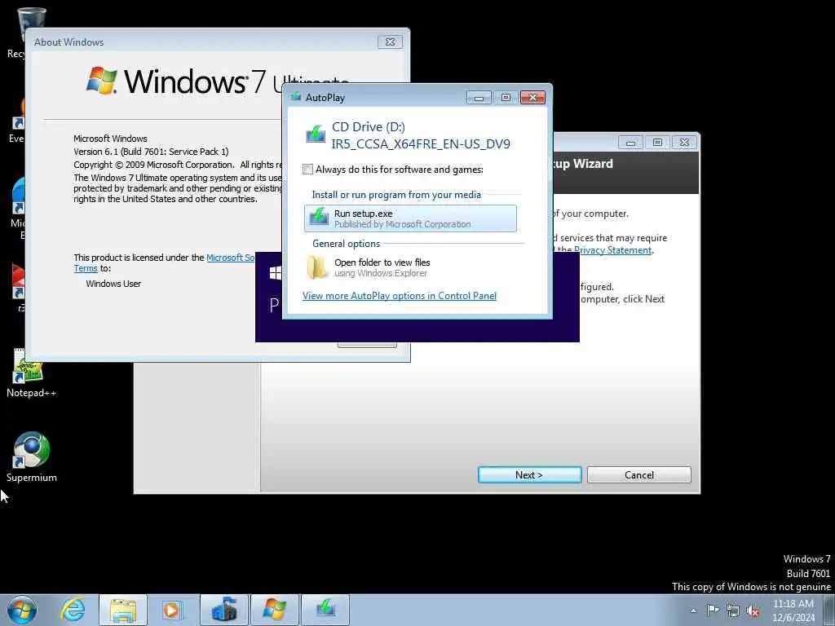Screen dimensions: 835x626
Task: Switch to the setup installer taskbar icon
Action: [224, 610]
